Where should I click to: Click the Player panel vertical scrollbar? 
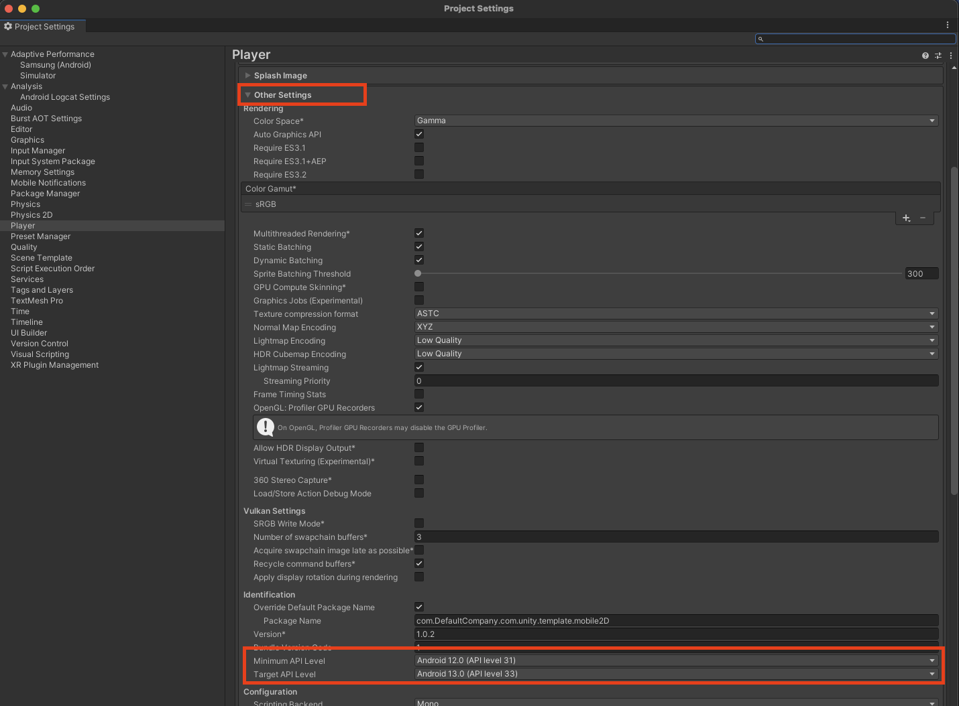[x=954, y=331]
